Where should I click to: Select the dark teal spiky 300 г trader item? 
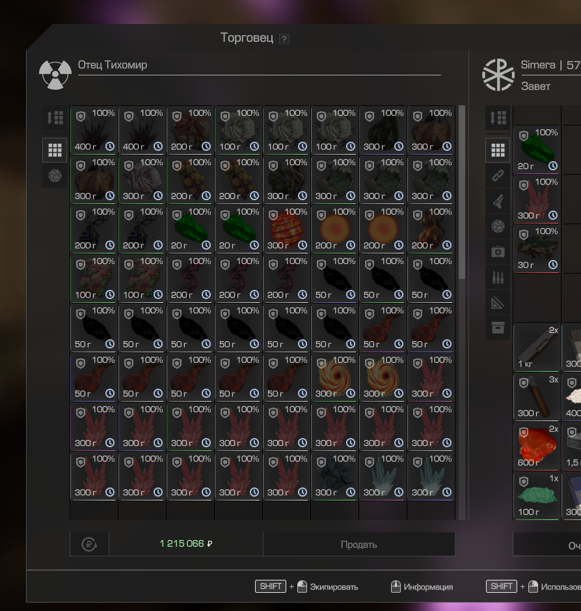tap(334, 476)
